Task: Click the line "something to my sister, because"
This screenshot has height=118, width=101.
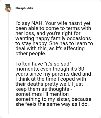Action: pyautogui.click(x=53, y=99)
